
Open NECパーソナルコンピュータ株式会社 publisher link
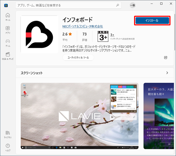(83, 26)
